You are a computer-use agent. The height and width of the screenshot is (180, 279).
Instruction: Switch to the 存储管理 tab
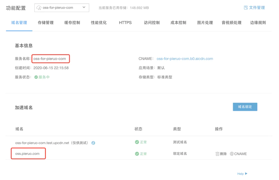pyautogui.click(x=46, y=23)
